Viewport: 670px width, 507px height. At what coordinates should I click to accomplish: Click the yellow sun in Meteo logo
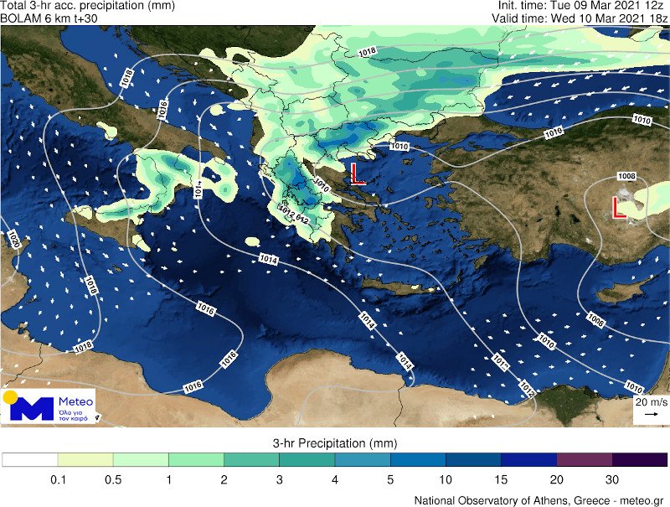tap(11, 396)
